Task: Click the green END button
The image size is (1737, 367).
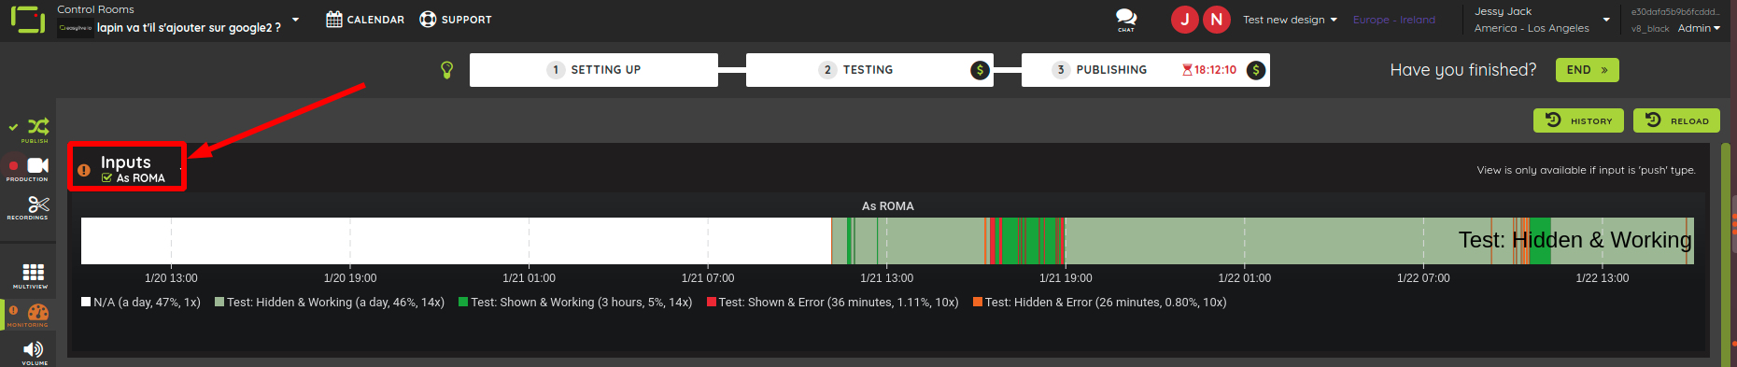Action: [1588, 70]
